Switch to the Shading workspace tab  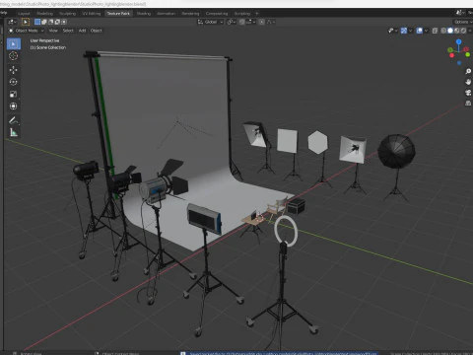(x=144, y=14)
